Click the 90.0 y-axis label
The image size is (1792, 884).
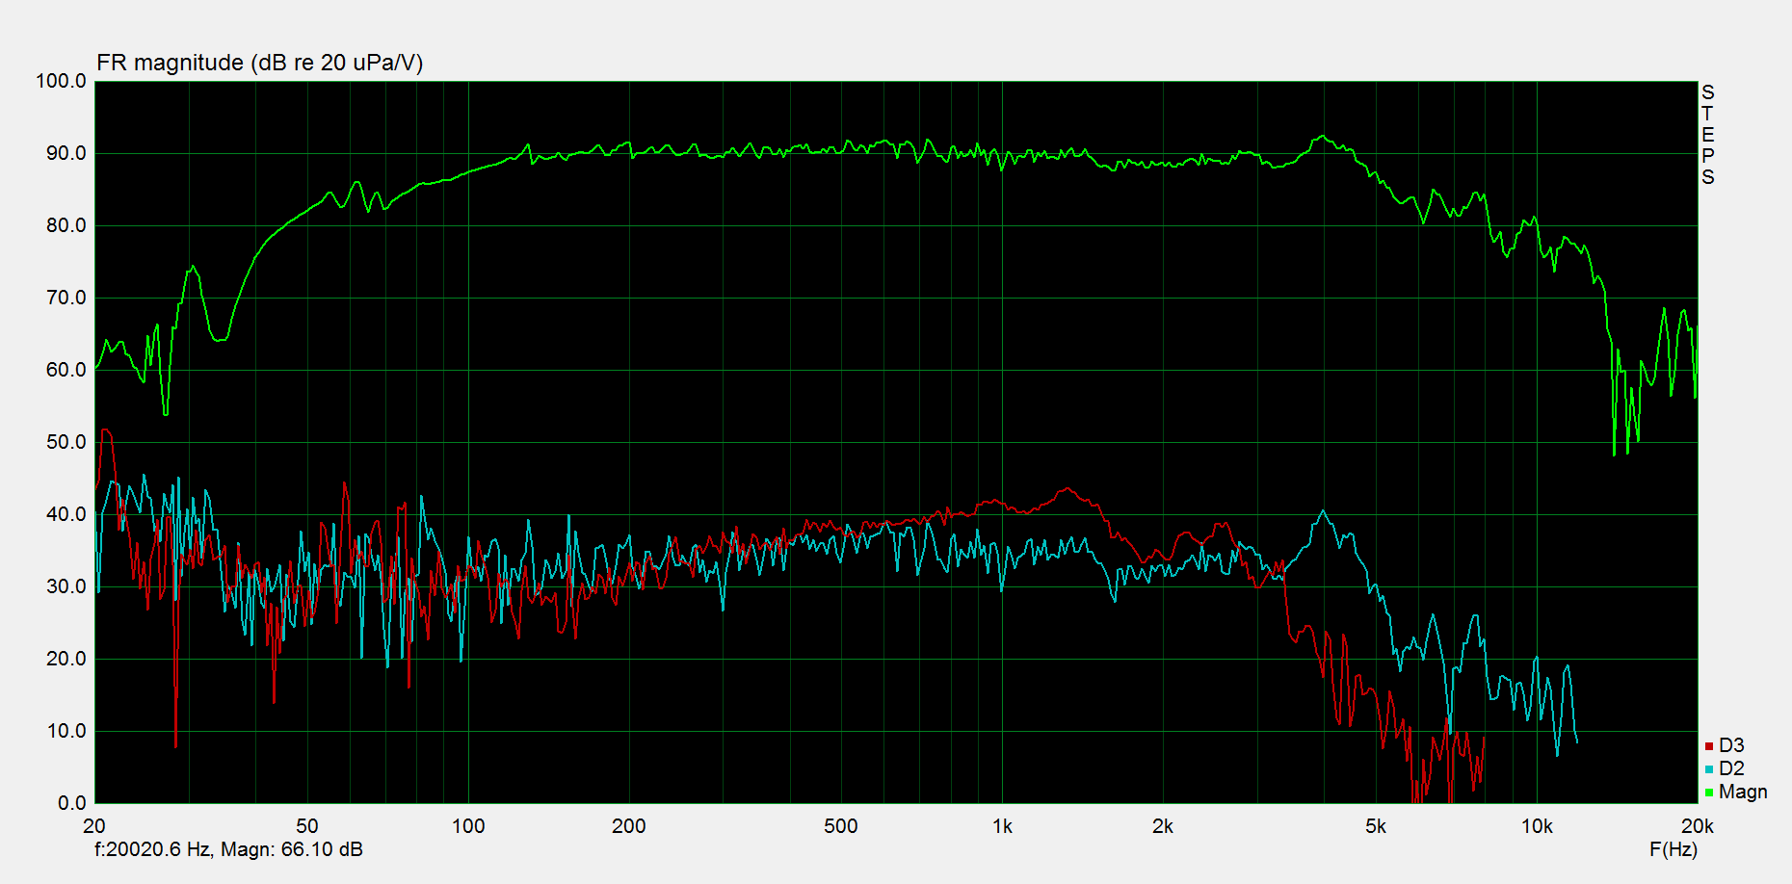(66, 153)
